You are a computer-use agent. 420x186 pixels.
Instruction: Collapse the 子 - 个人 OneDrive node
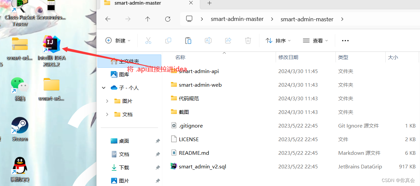[x=104, y=88]
